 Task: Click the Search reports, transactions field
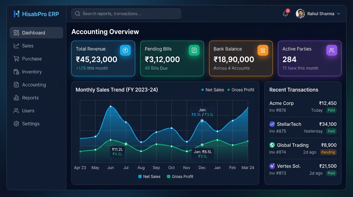[x=126, y=14]
